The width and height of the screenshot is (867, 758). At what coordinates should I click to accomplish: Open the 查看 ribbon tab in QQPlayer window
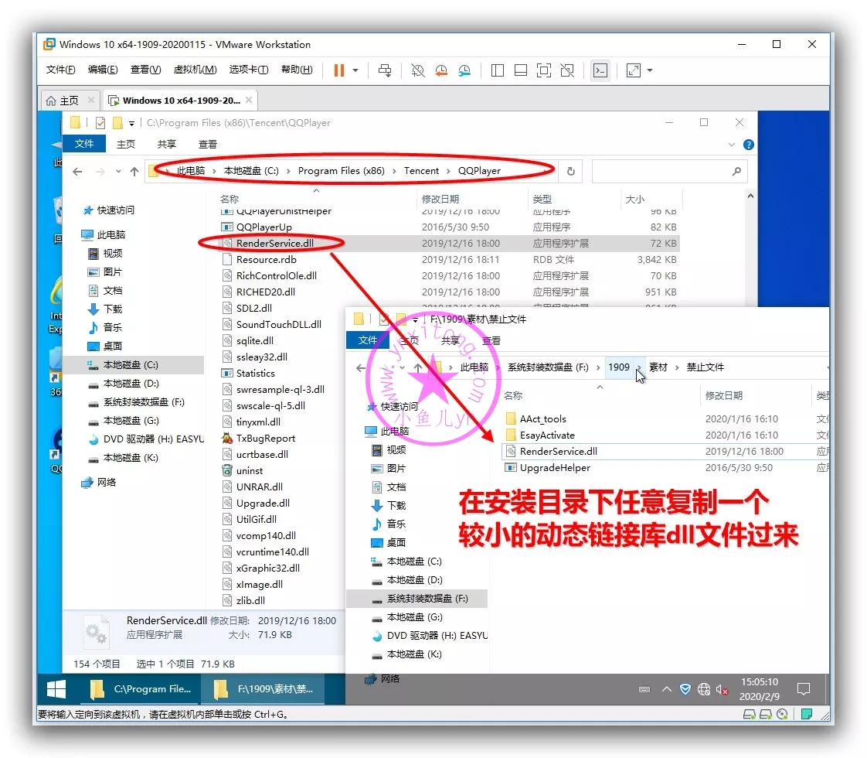tap(208, 145)
